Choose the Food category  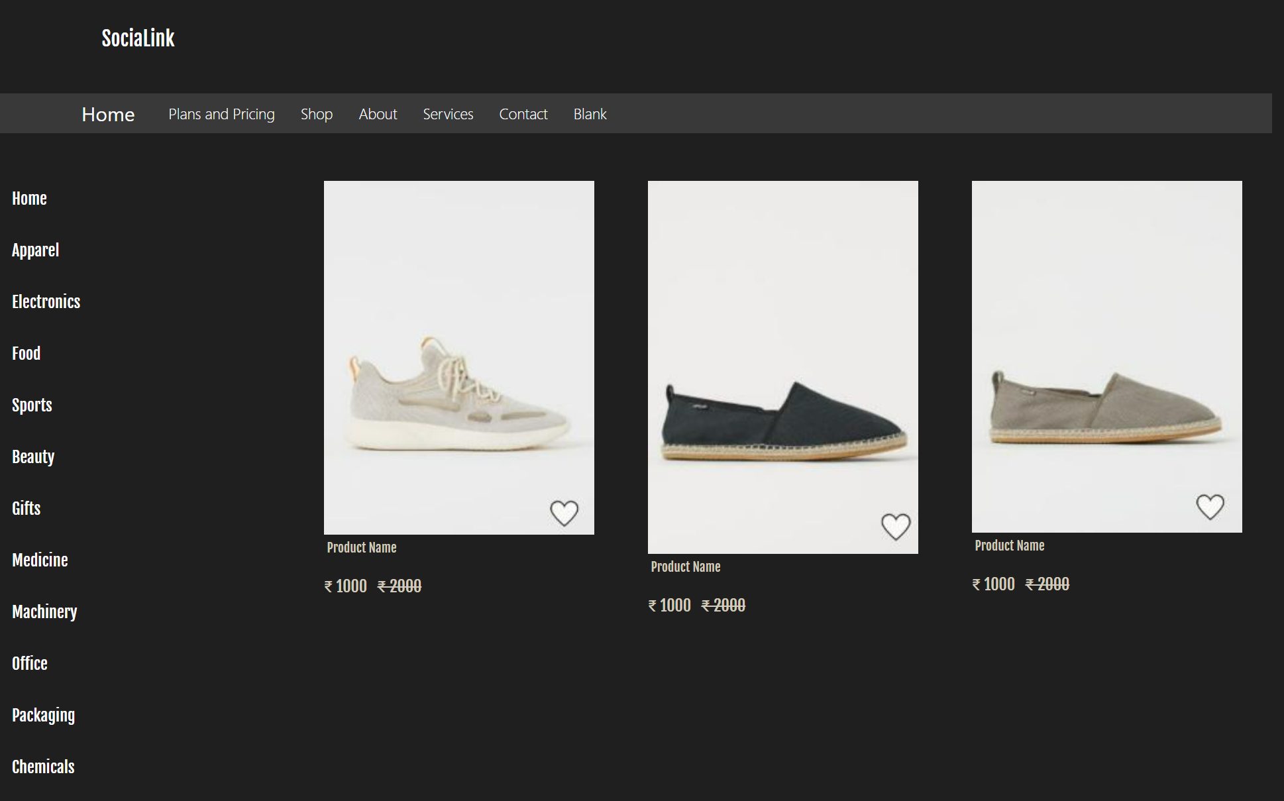click(27, 354)
